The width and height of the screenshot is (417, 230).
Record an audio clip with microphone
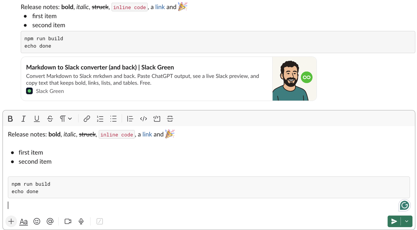81,221
